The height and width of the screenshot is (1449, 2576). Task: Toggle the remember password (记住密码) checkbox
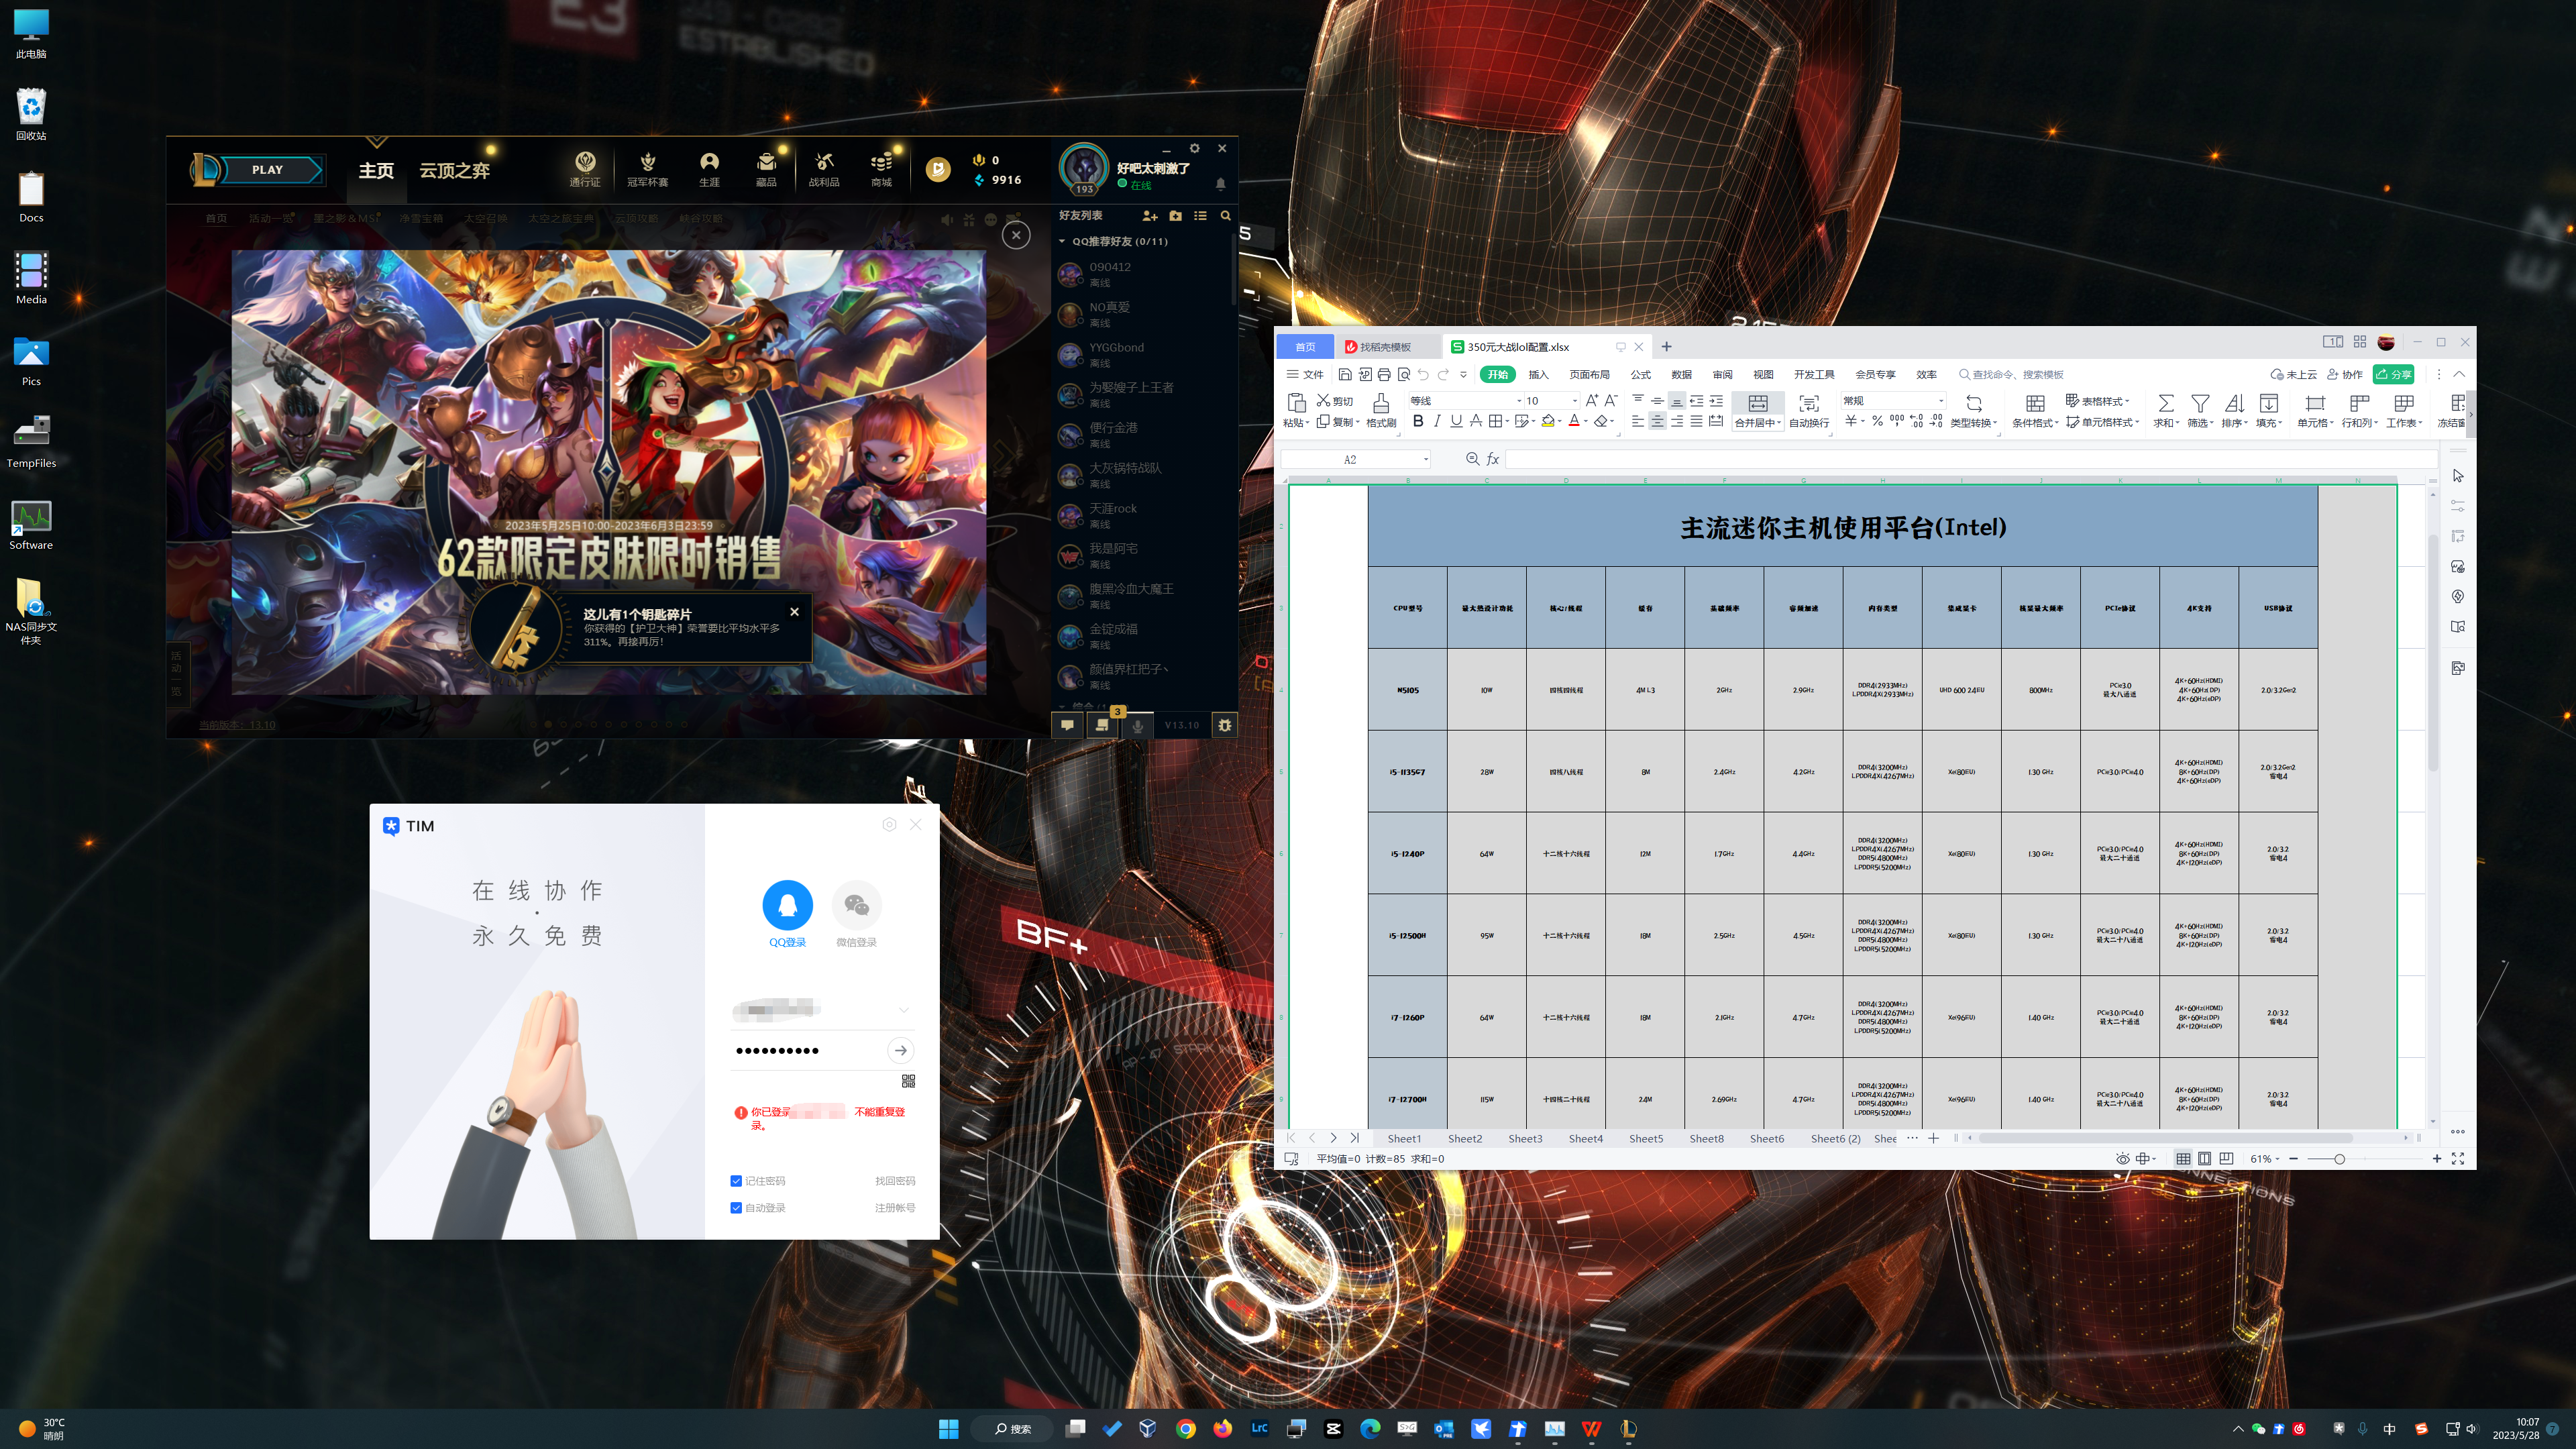(736, 1181)
